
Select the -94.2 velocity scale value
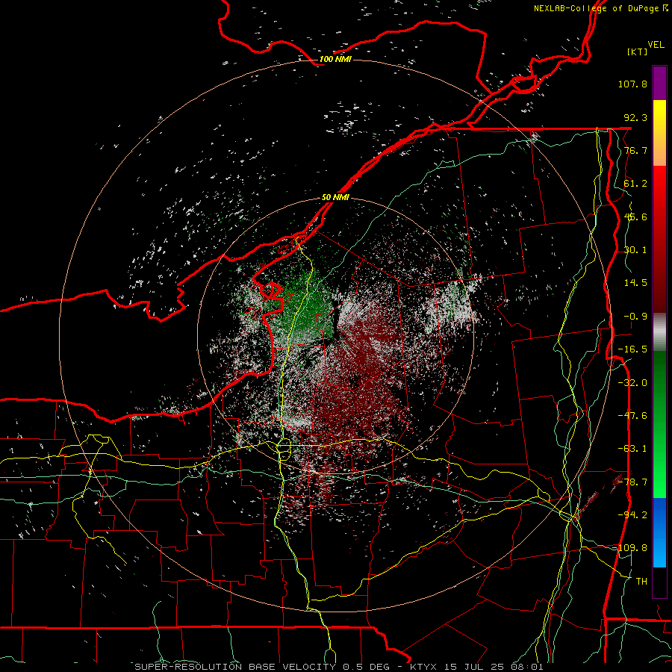[x=632, y=515]
